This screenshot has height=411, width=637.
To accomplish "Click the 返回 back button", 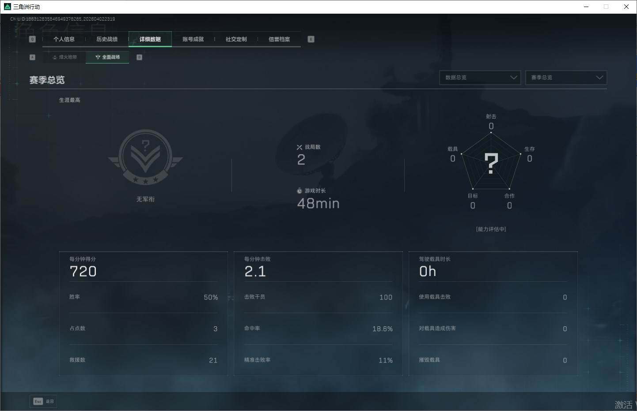I will 43,401.
